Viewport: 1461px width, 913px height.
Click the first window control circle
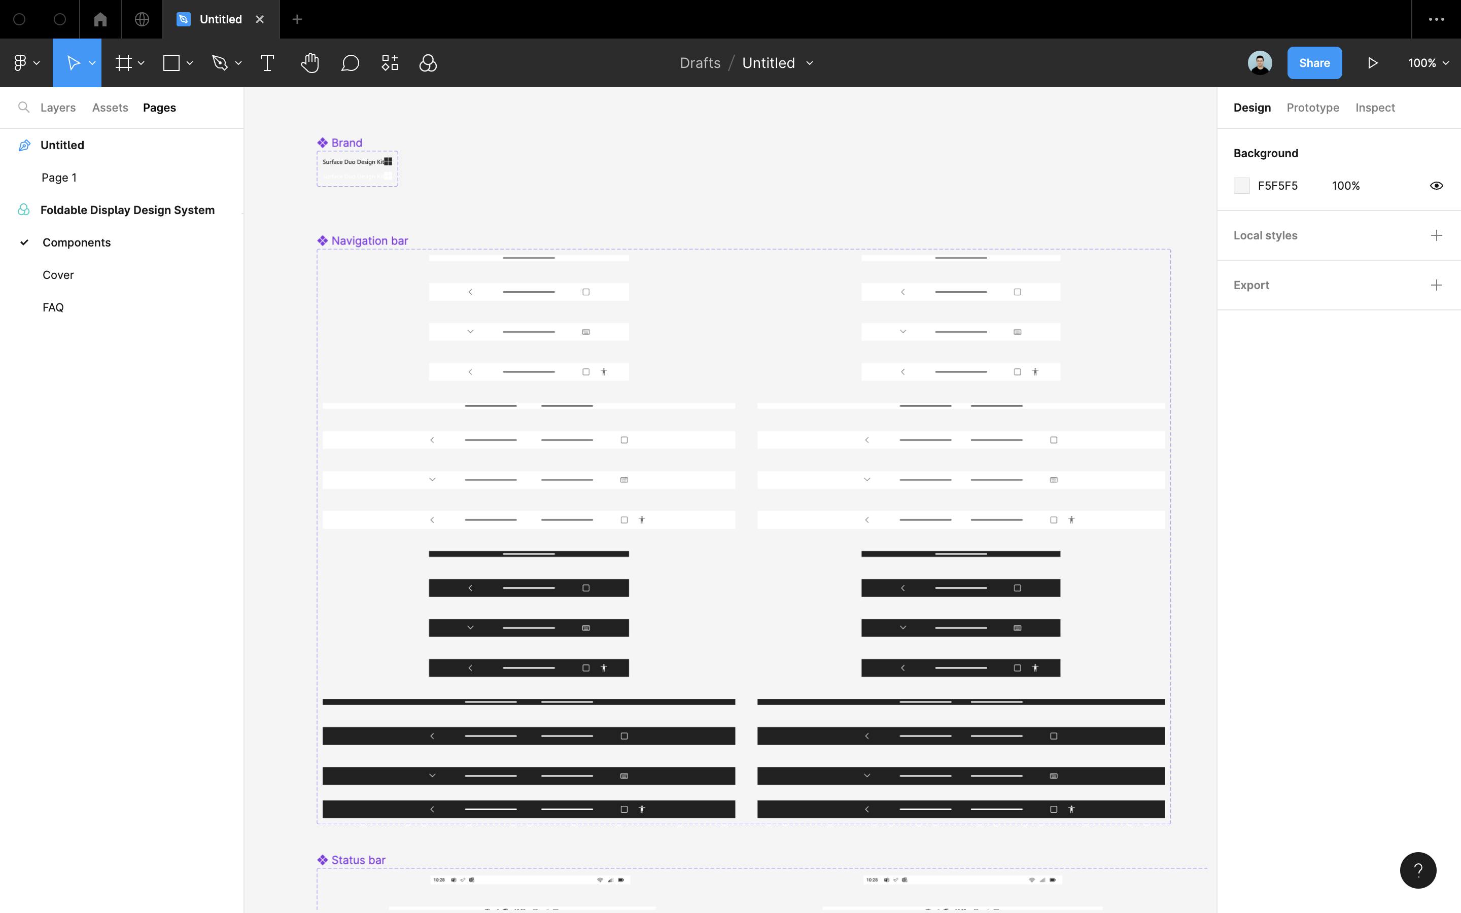pyautogui.click(x=19, y=19)
